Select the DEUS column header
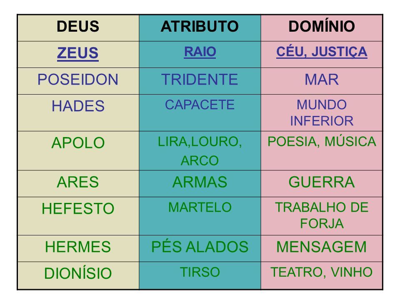 click(78, 28)
